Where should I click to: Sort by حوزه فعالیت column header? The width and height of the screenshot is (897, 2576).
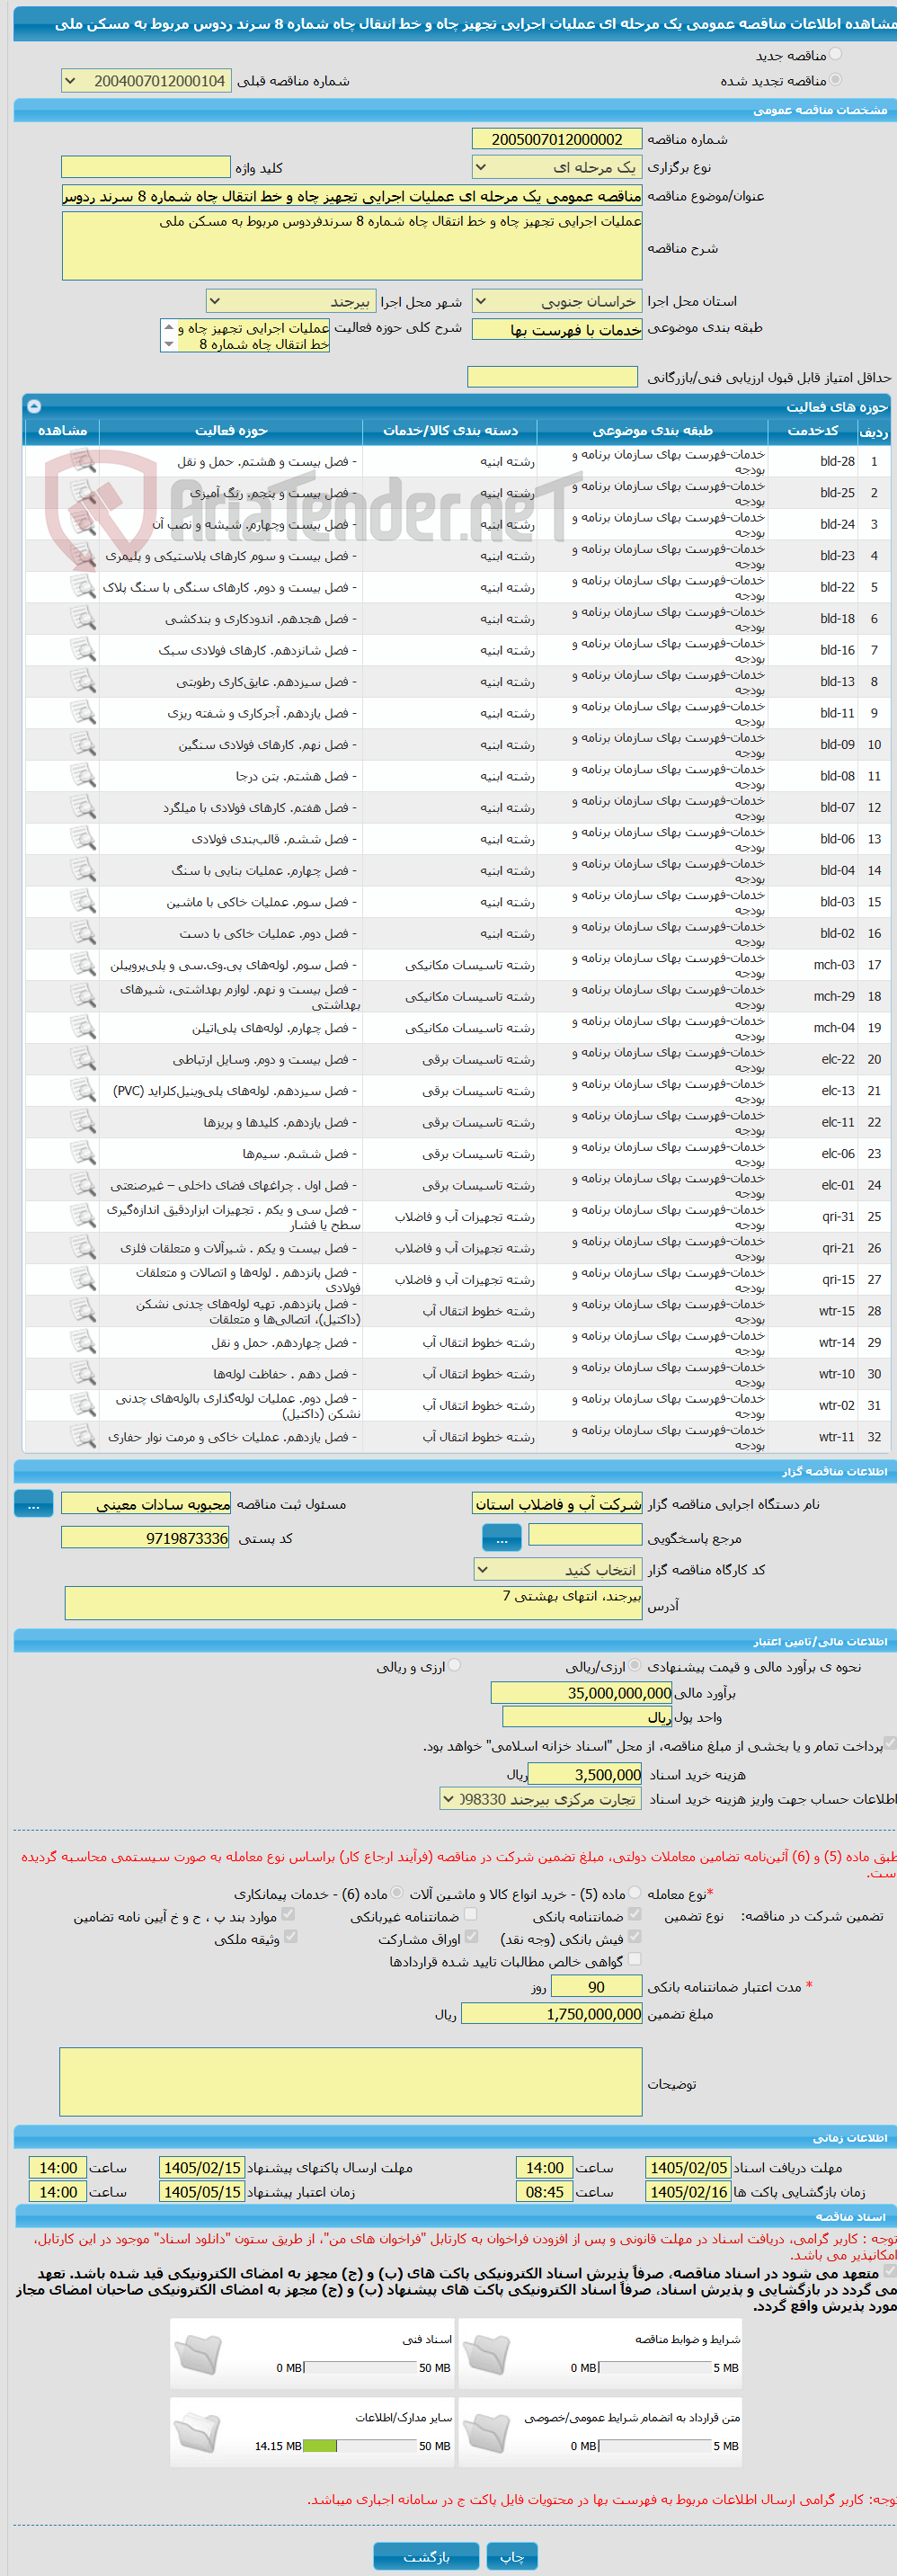(231, 430)
